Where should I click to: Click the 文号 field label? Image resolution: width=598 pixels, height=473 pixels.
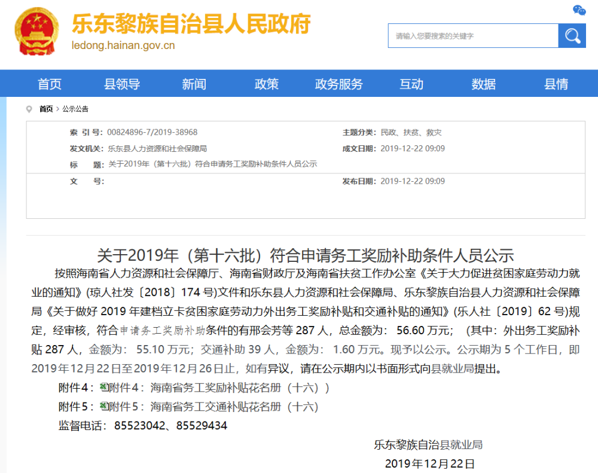point(87,181)
